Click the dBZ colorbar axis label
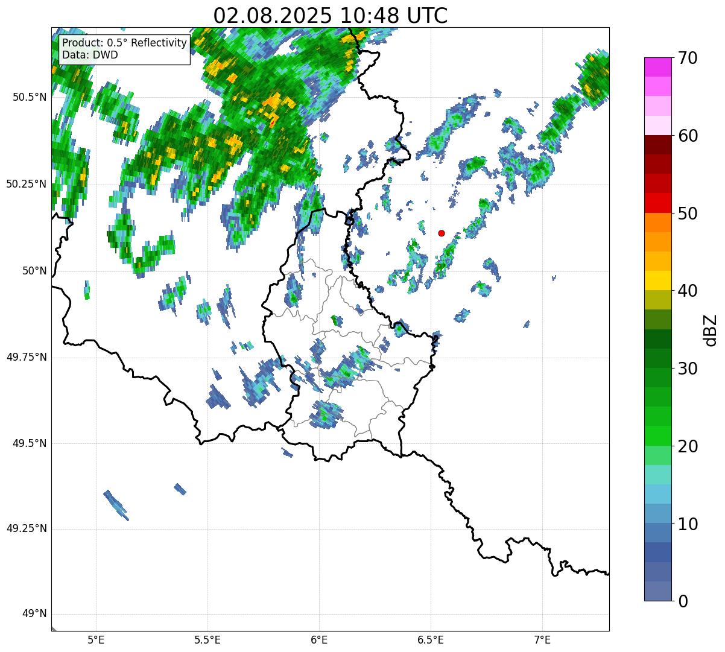Image resolution: width=725 pixels, height=652 pixels. click(x=711, y=330)
